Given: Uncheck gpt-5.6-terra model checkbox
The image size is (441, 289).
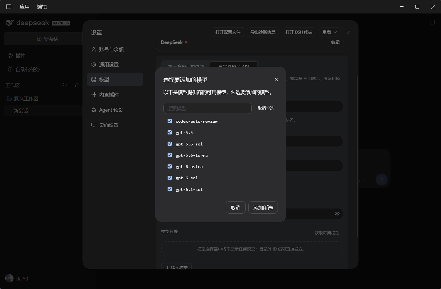Looking at the screenshot, I should click(170, 155).
